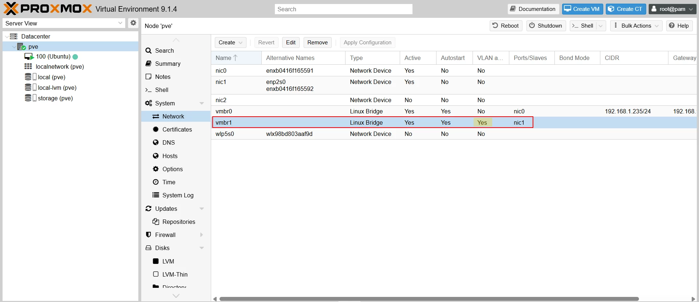Collapse the Datacenter tree node
The width and height of the screenshot is (699, 302).
[x=7, y=36]
